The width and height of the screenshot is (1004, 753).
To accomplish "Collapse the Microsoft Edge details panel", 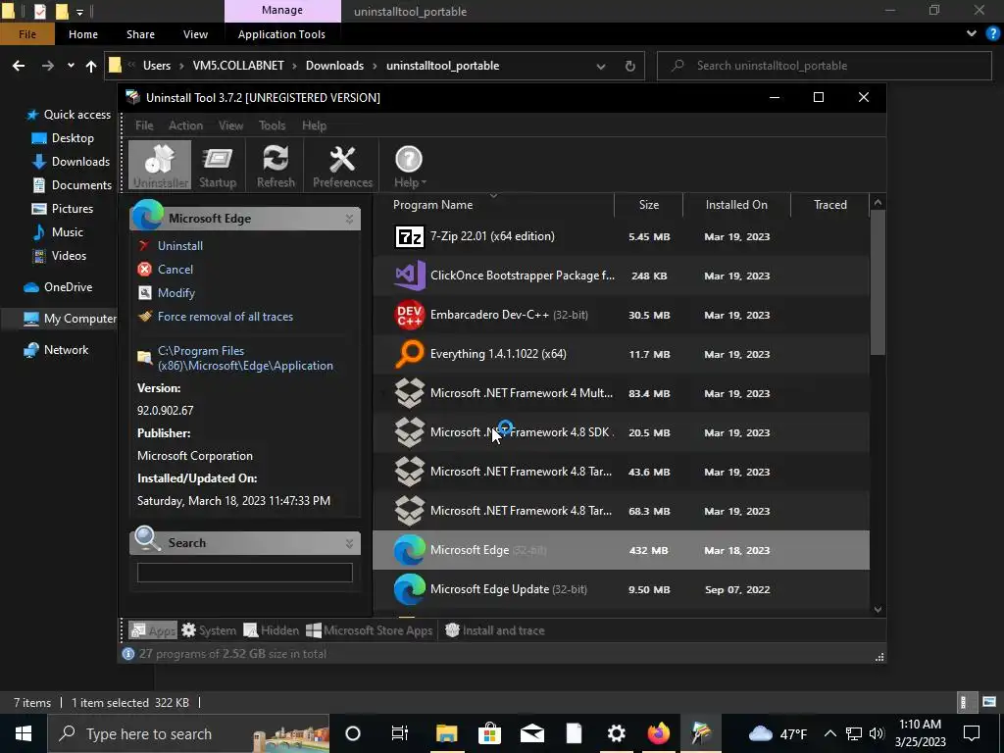I will (x=350, y=219).
